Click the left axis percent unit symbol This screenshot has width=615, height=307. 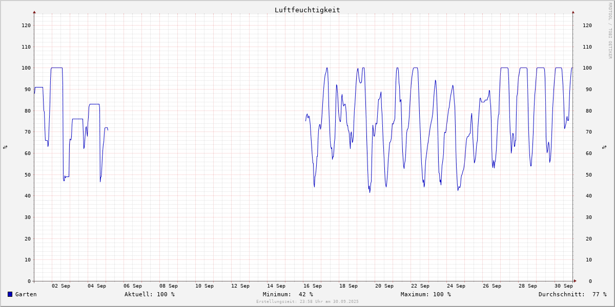[5, 147]
